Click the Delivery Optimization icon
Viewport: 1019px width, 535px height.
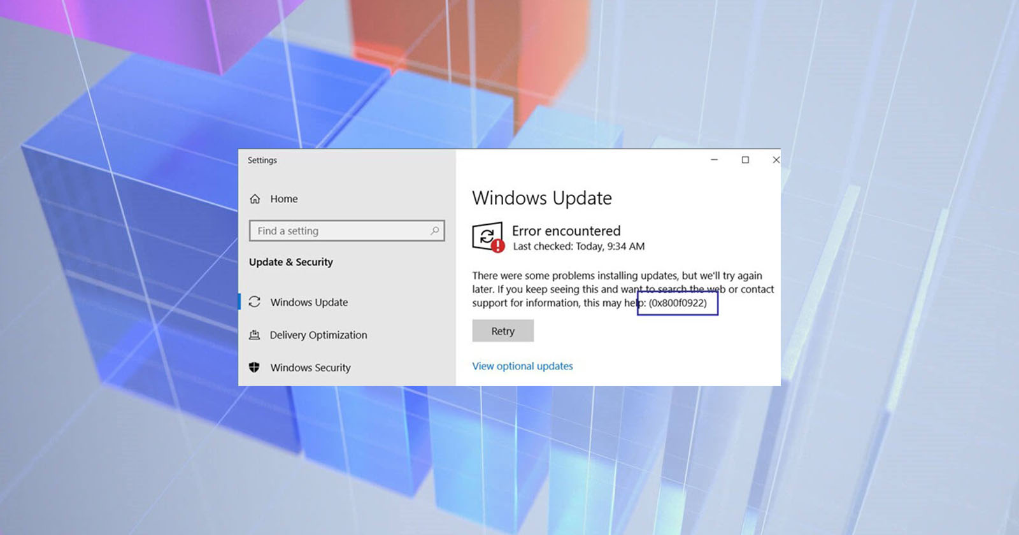pos(255,334)
